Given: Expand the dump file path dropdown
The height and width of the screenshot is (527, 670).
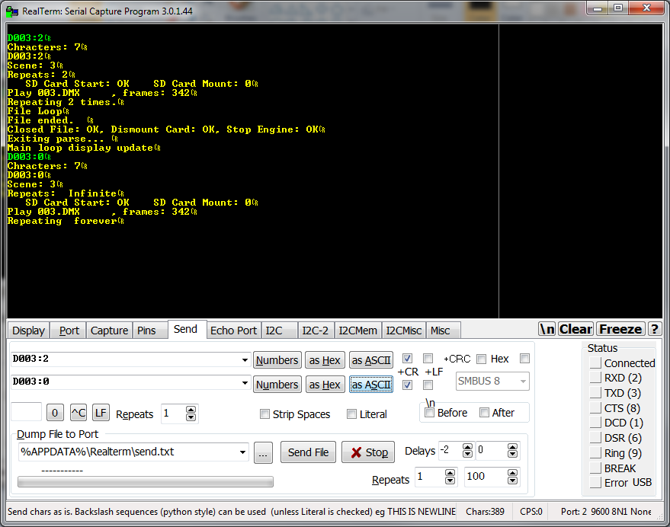Looking at the screenshot, I should point(242,452).
